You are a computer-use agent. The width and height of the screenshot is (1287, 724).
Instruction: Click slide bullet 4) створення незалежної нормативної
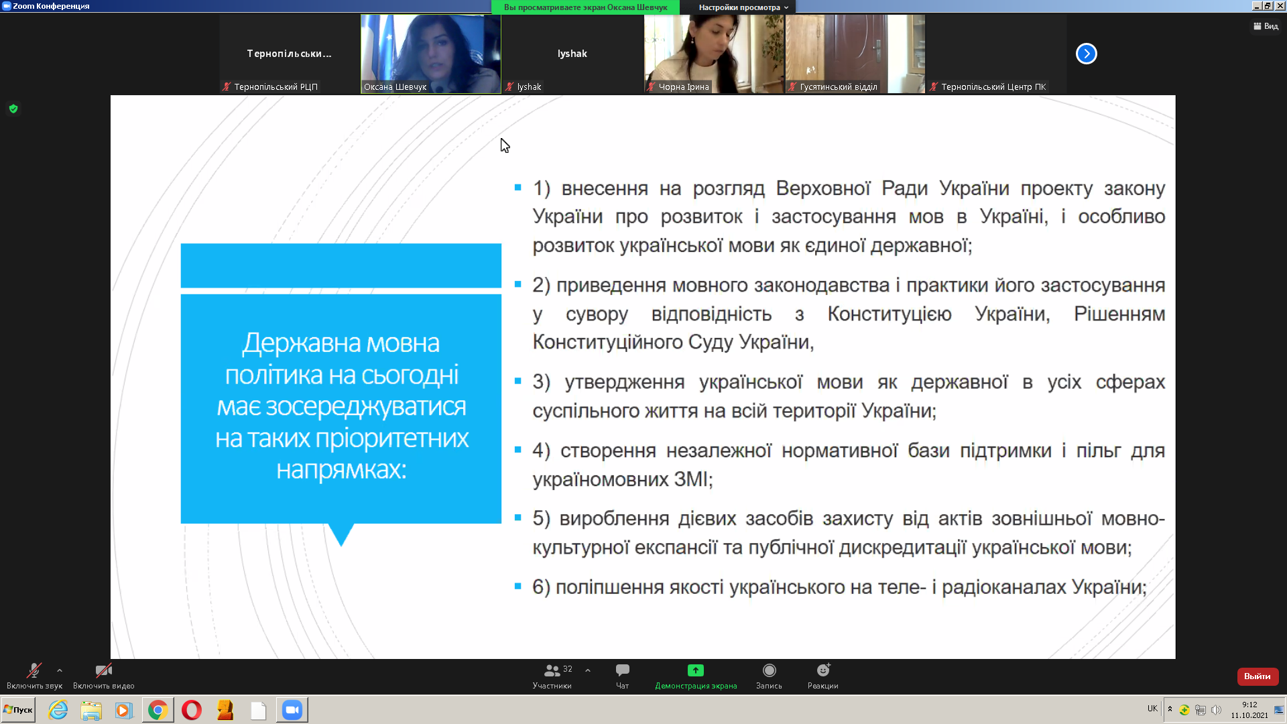[x=849, y=465]
